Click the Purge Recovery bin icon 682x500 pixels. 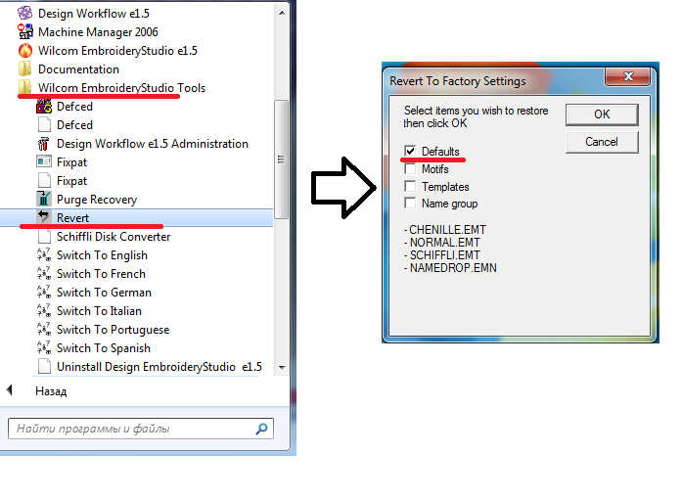point(44,200)
